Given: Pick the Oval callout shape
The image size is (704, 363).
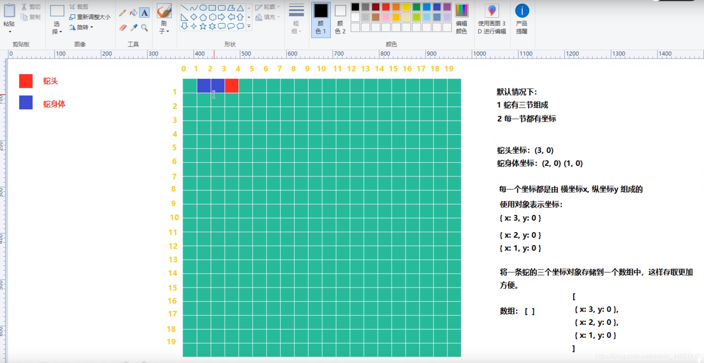Looking at the screenshot, I should point(231,26).
